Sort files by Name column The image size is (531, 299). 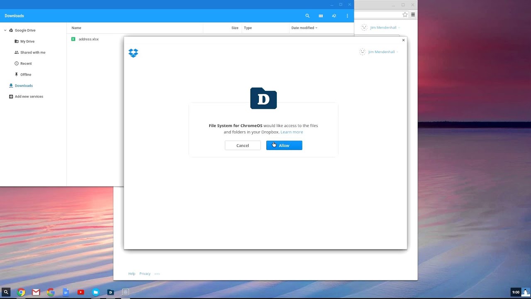tap(76, 28)
